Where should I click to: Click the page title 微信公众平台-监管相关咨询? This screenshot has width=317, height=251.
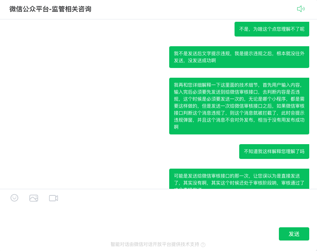click(x=50, y=9)
